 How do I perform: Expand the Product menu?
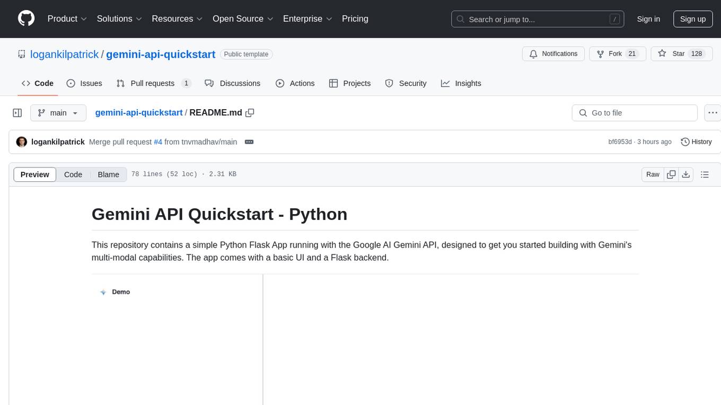pos(67,19)
